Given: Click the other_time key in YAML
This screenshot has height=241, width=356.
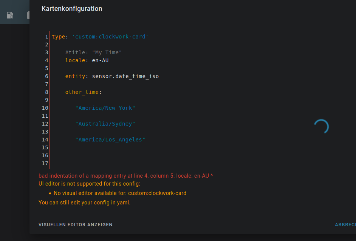Looking at the screenshot, I should tap(82, 92).
